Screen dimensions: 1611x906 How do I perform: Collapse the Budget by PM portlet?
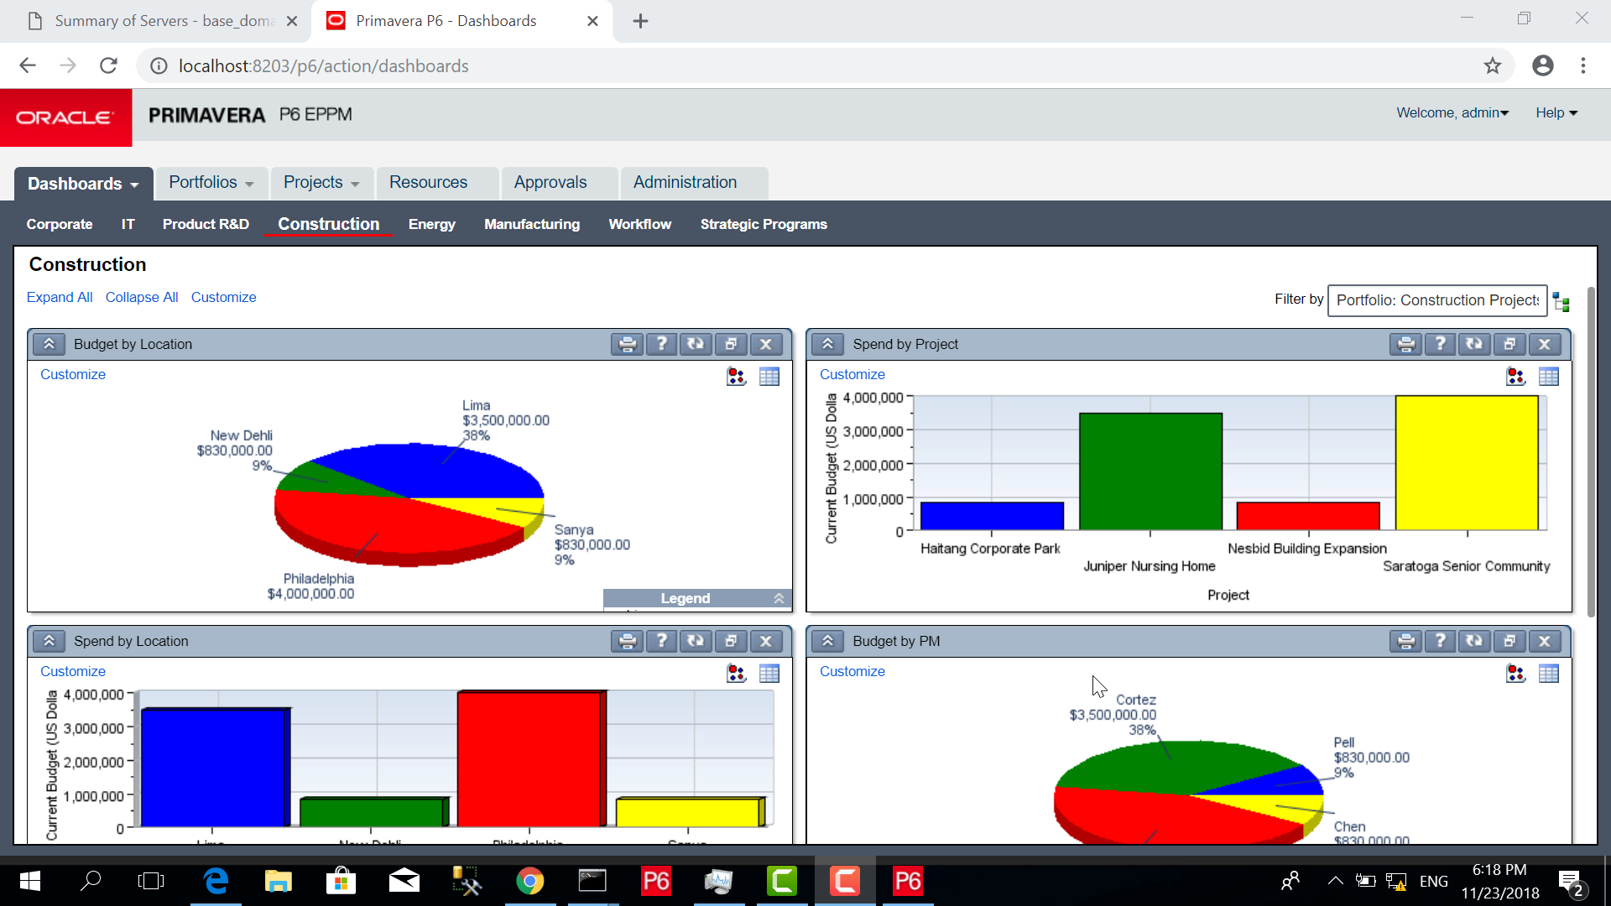pyautogui.click(x=827, y=641)
